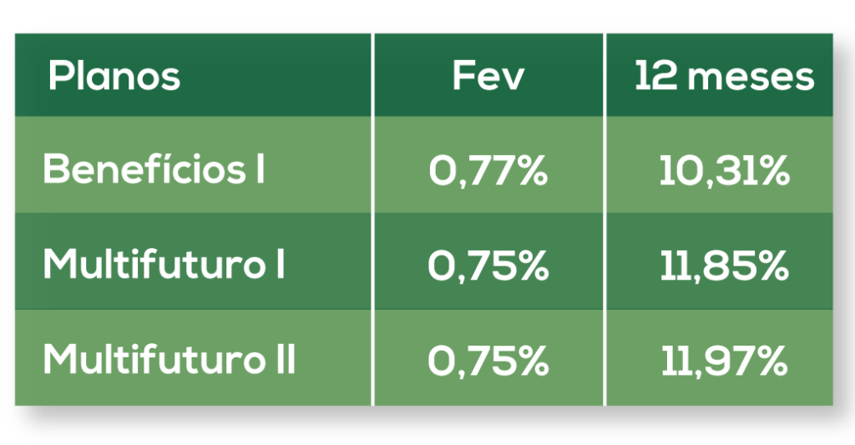
Task: Select the Multifuturo II row label
Action: click(169, 360)
